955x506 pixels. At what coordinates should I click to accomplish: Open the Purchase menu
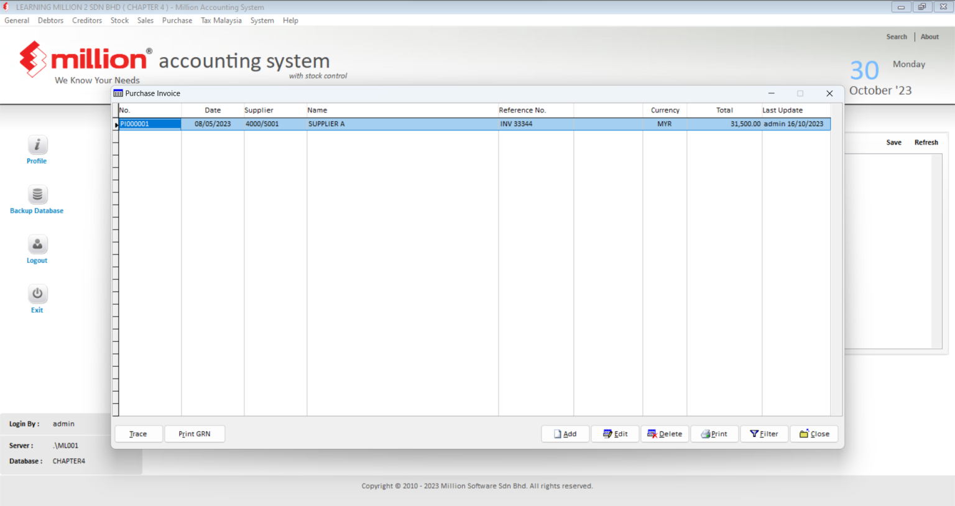coord(177,20)
